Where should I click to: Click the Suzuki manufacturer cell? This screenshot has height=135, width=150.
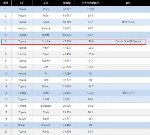click(x=22, y=119)
